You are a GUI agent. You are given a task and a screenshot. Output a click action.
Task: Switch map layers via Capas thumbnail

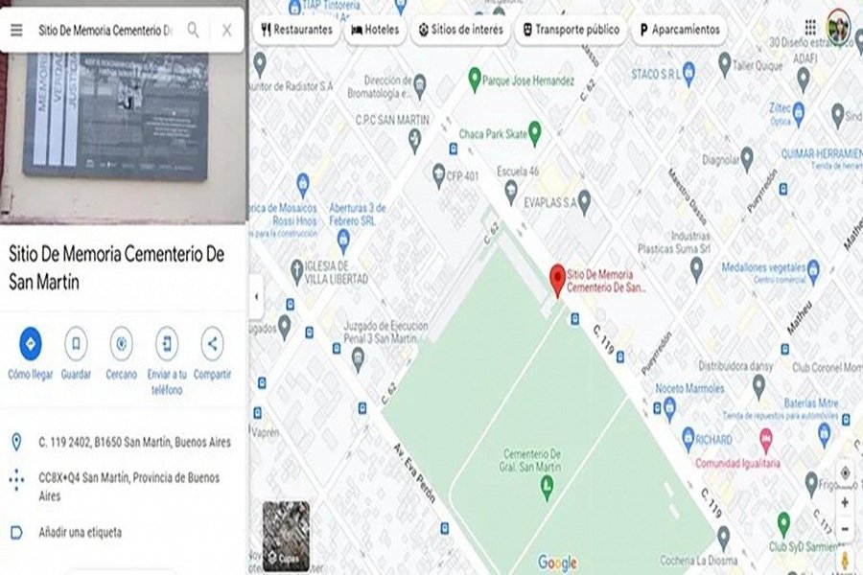[x=286, y=536]
